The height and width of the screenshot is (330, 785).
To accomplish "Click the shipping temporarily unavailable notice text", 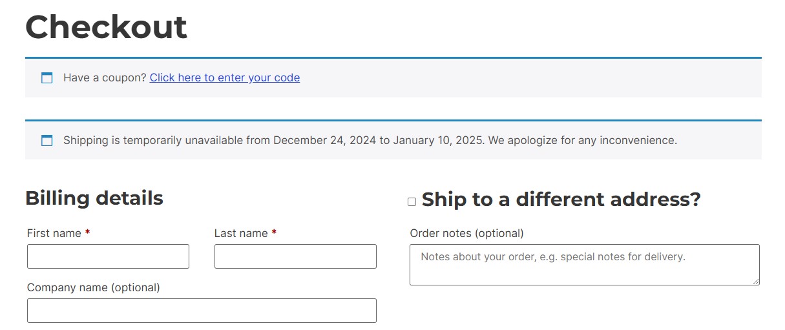I will pos(370,140).
